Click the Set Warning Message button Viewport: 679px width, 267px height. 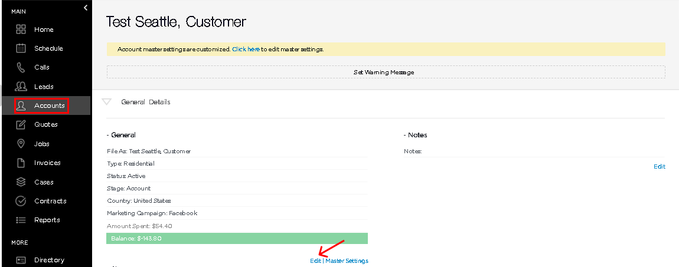(x=386, y=72)
